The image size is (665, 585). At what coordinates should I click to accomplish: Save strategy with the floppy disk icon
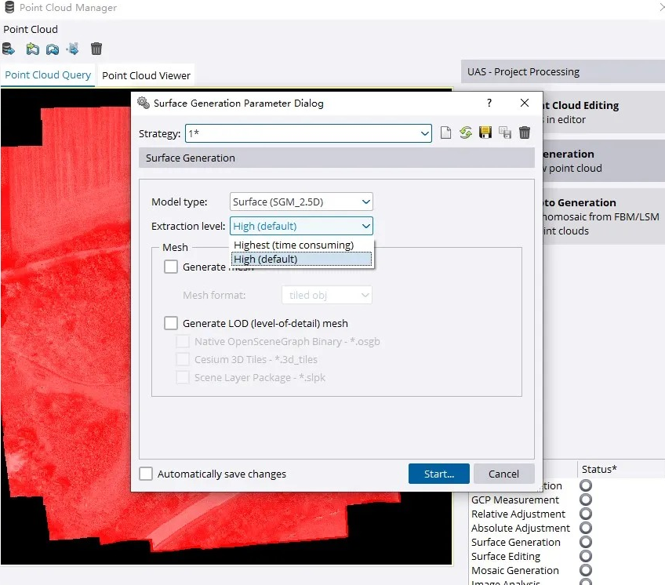coord(485,133)
